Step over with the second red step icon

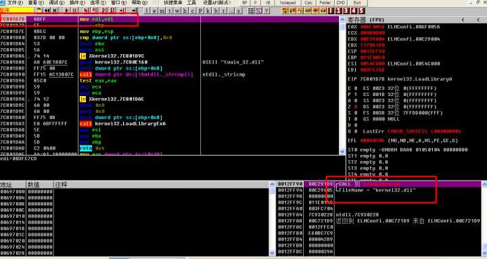pyautogui.click(x=94, y=11)
